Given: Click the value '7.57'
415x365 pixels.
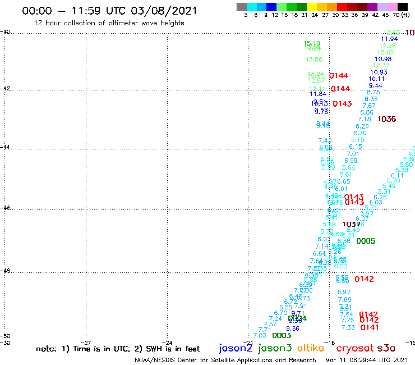Looking at the screenshot, I should (x=270, y=324).
